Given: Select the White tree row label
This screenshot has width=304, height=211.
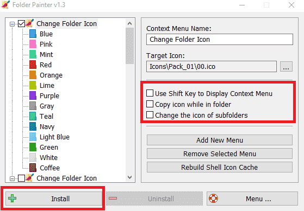Looking at the screenshot, I should tap(48, 158).
